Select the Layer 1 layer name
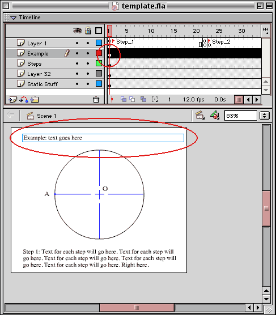The height and width of the screenshot is (315, 276). click(x=37, y=44)
